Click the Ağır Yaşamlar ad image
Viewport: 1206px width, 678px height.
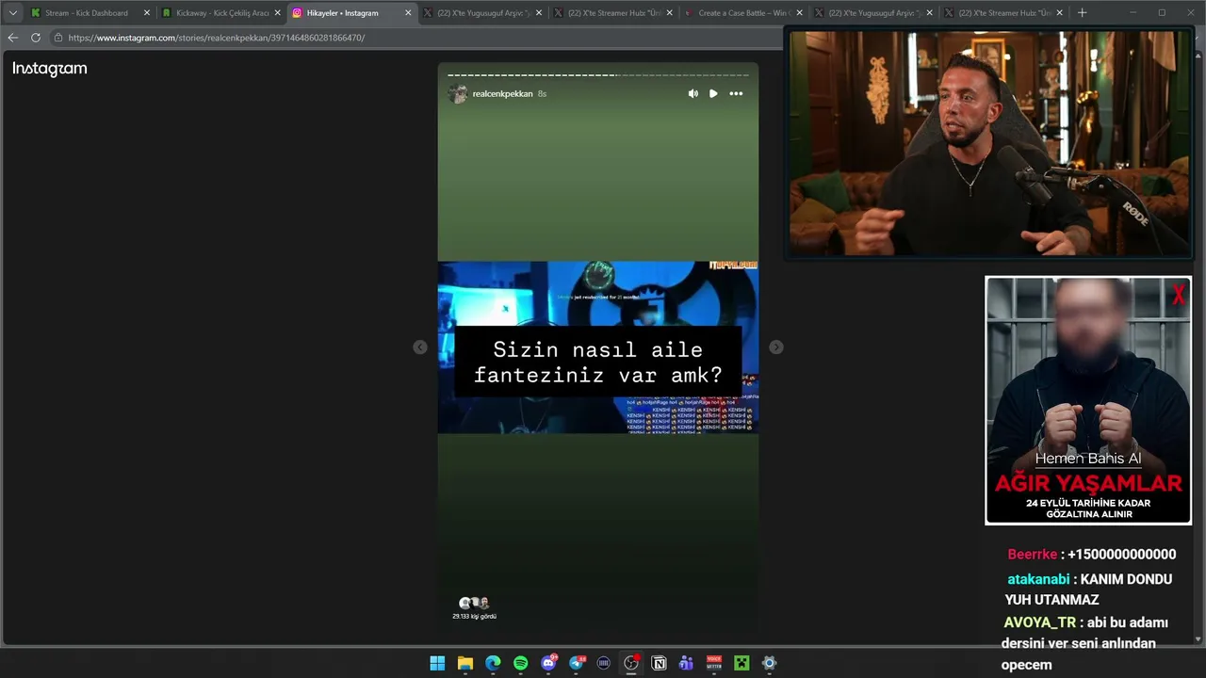click(x=1088, y=400)
